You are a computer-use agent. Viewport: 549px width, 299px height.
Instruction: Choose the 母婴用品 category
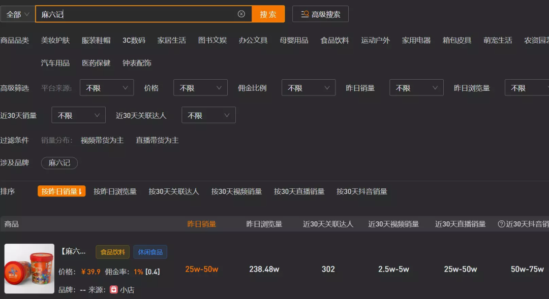(x=294, y=40)
